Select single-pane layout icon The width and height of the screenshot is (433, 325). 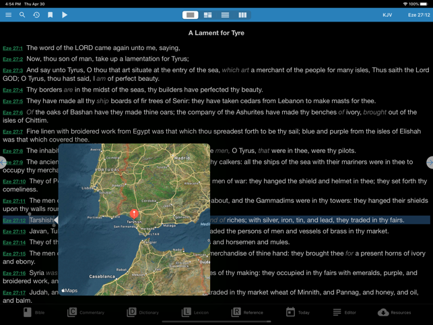191,15
